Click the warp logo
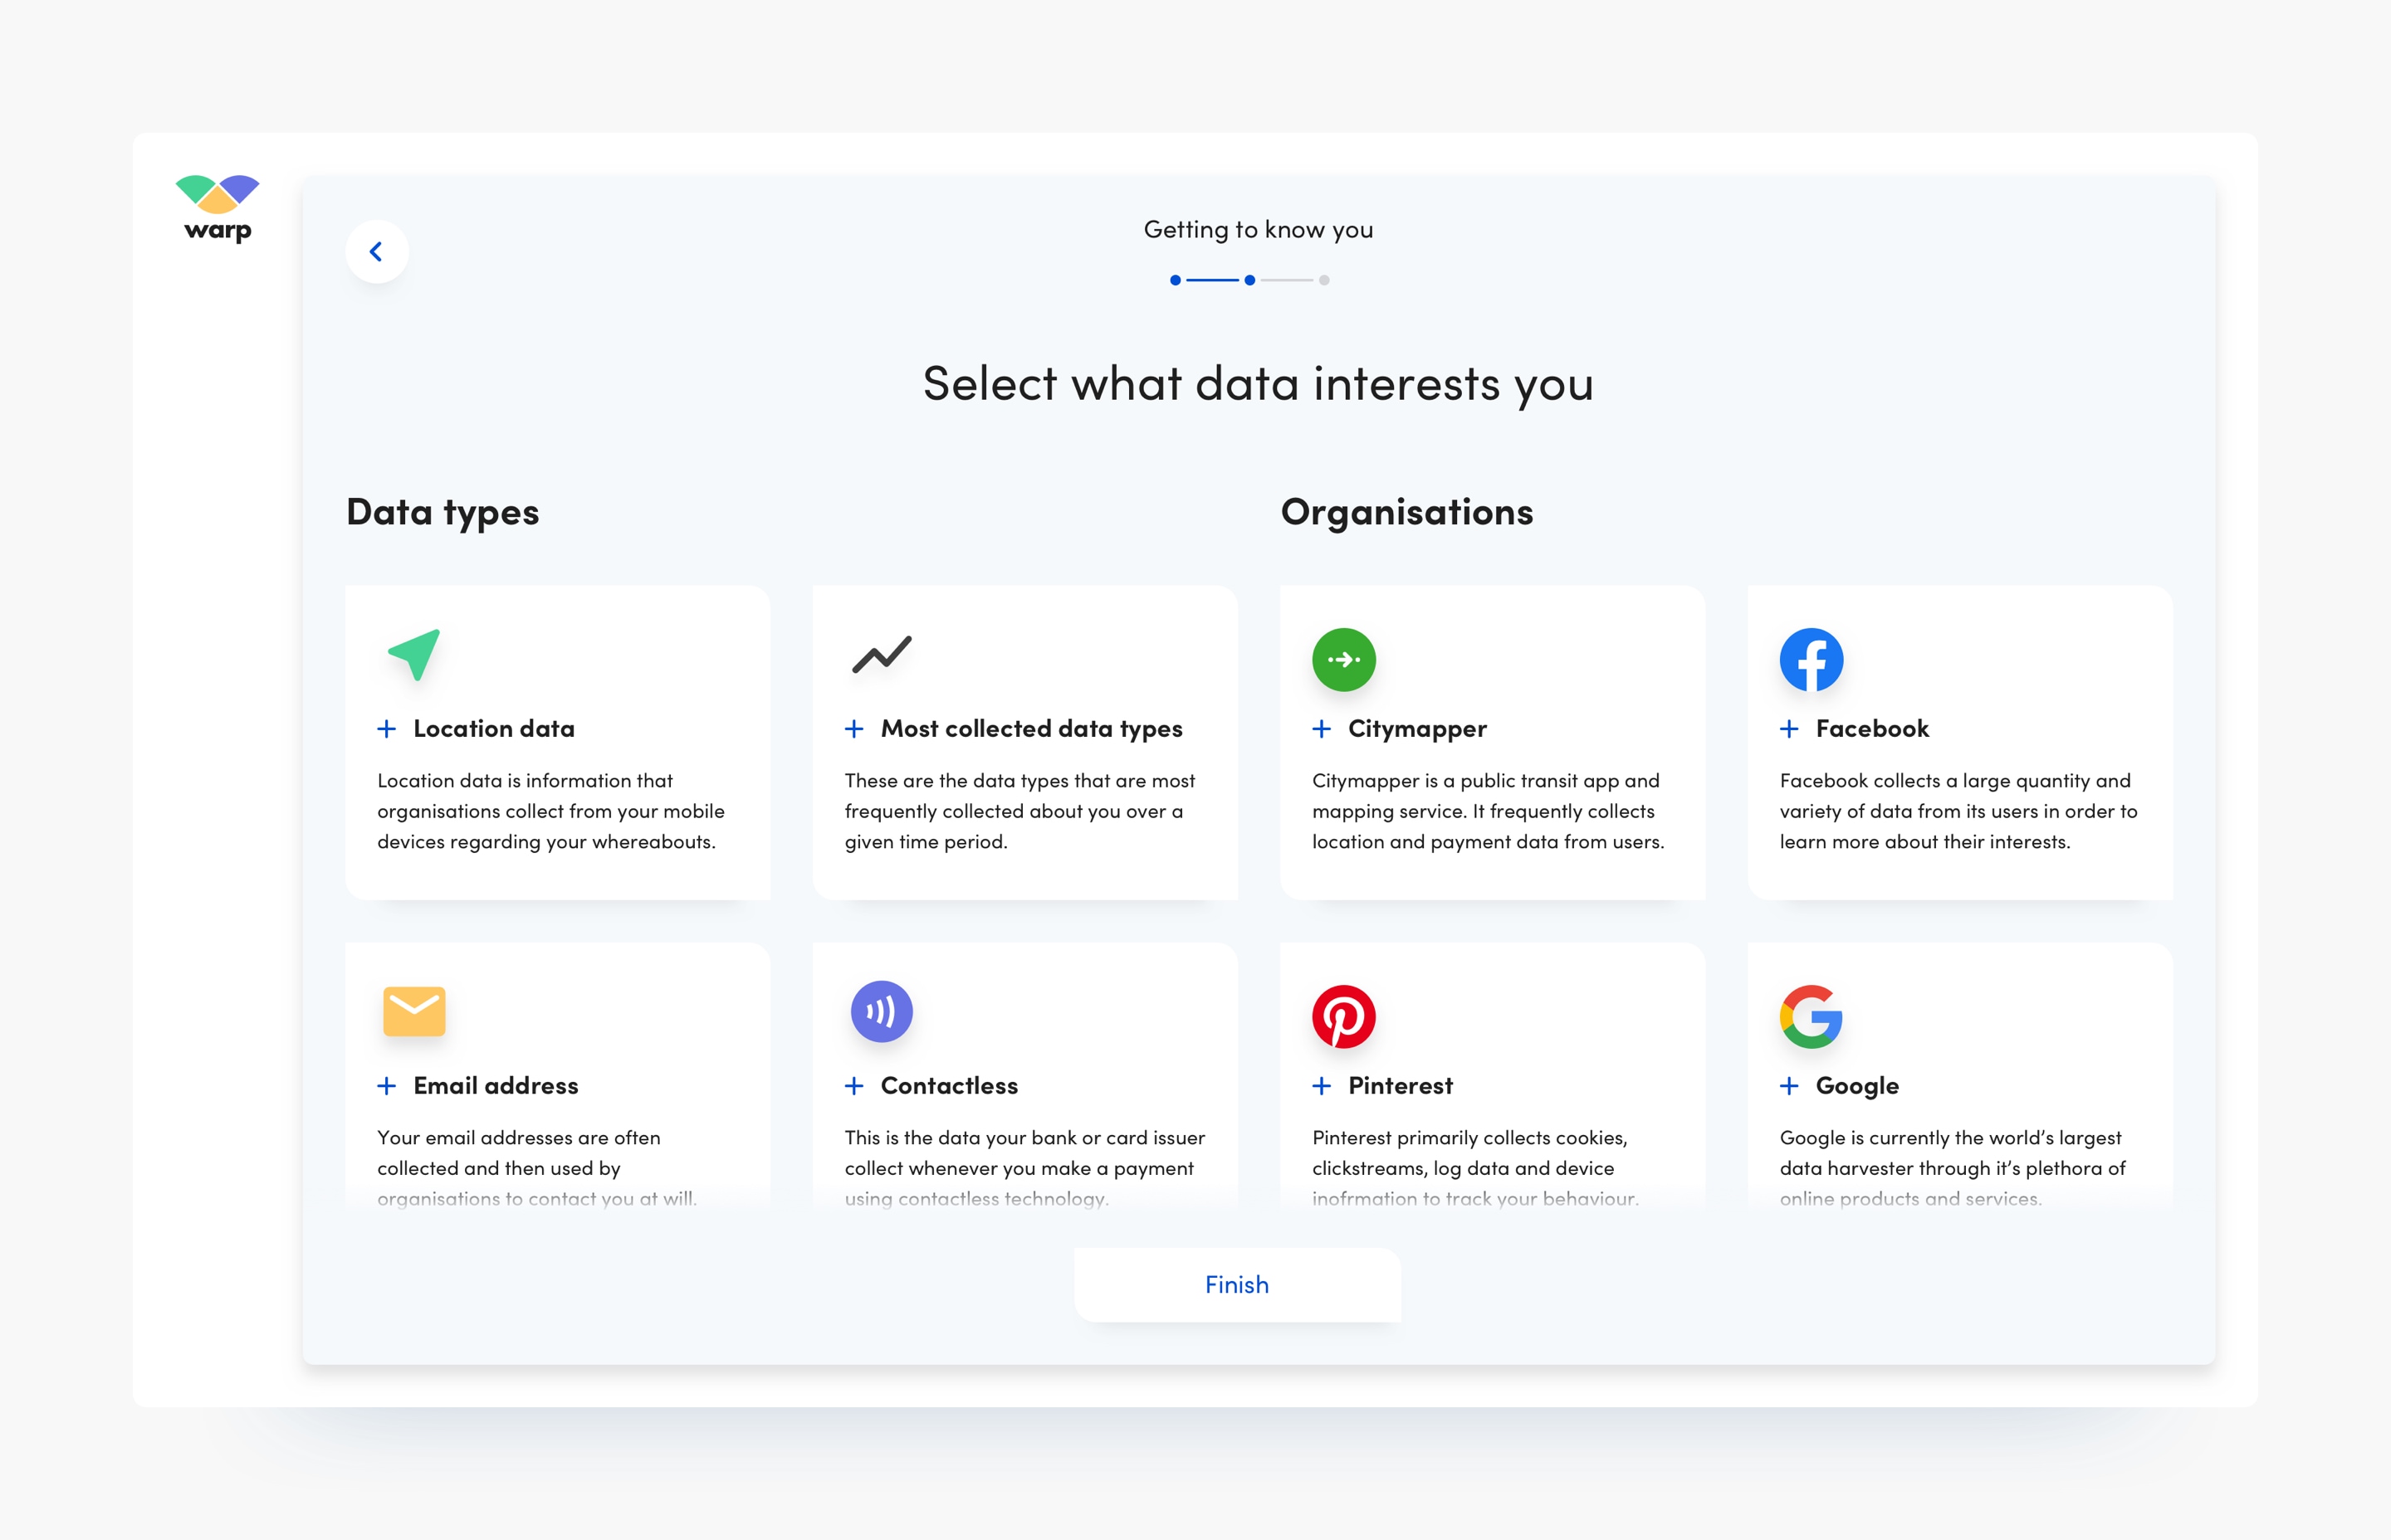2391x1540 pixels. pyautogui.click(x=217, y=209)
